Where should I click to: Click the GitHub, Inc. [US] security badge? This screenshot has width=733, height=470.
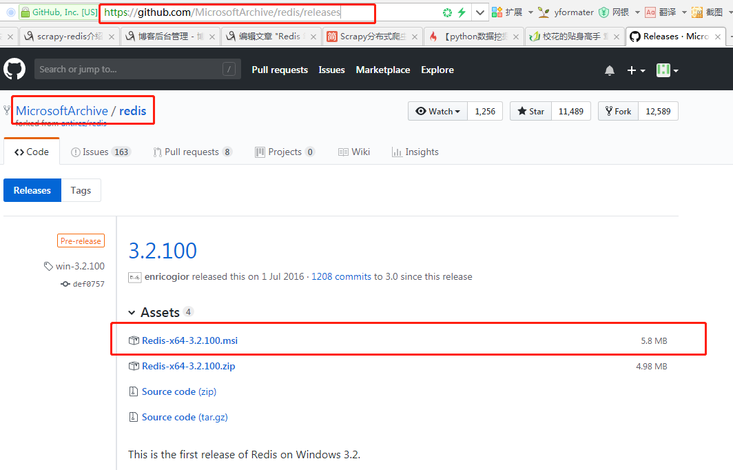(x=59, y=12)
